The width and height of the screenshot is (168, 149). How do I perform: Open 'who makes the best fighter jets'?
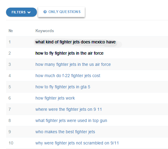65,132
